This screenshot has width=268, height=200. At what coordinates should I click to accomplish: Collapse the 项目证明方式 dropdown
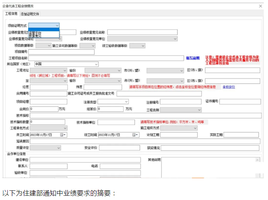pyautogui.click(x=57, y=25)
